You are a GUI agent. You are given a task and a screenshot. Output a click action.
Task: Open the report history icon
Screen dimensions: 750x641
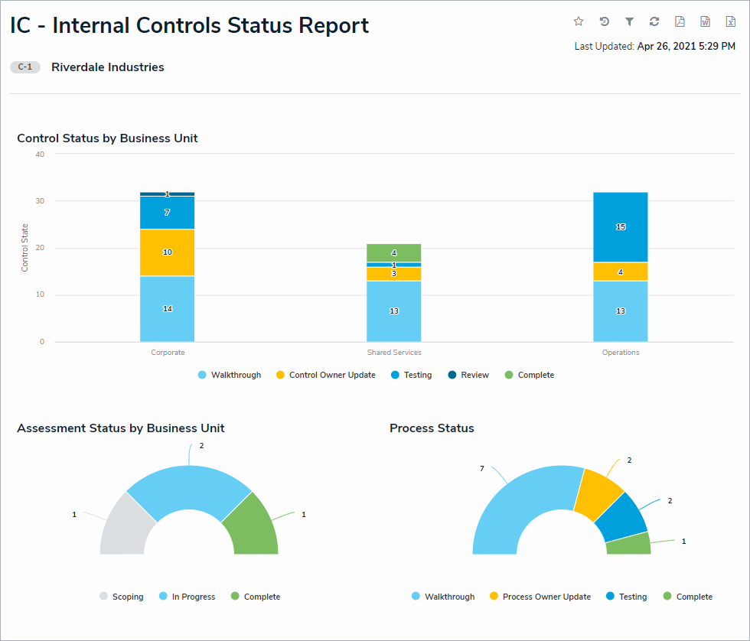point(604,21)
